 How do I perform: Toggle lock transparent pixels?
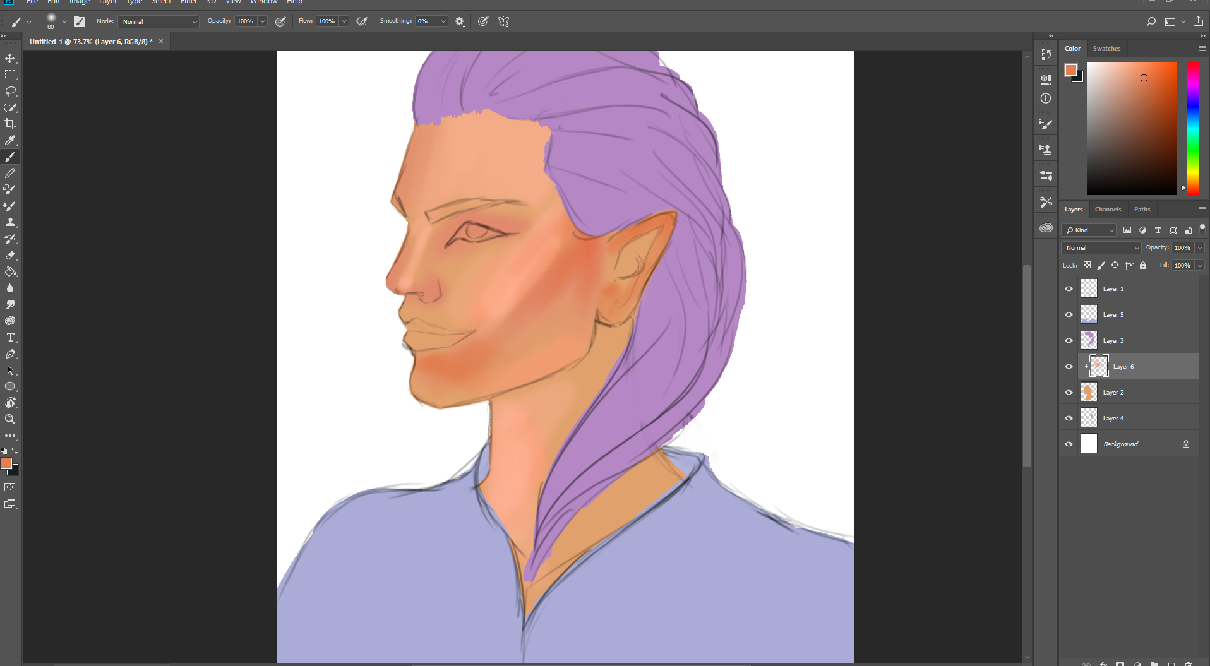click(1087, 266)
